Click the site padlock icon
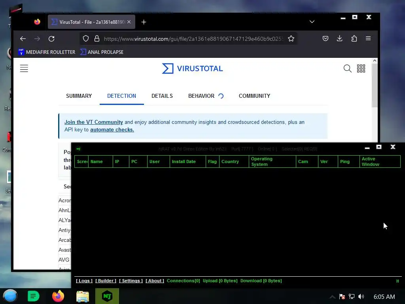Viewport: 405px width, 304px height. [x=97, y=39]
